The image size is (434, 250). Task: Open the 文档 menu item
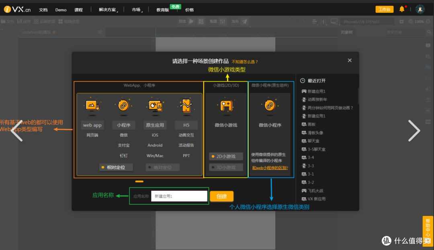pos(43,10)
